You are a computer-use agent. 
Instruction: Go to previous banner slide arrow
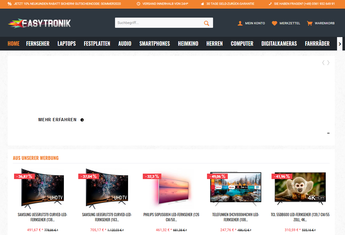pyautogui.click(x=323, y=63)
